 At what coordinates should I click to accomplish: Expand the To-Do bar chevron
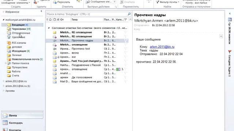pos(230,13)
